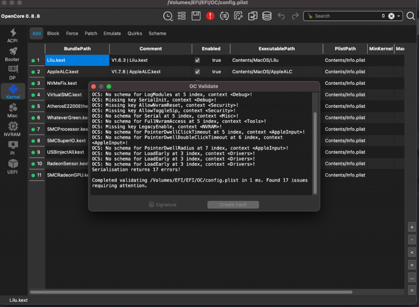Click the Save floppy disk toolbar icon

196,16
